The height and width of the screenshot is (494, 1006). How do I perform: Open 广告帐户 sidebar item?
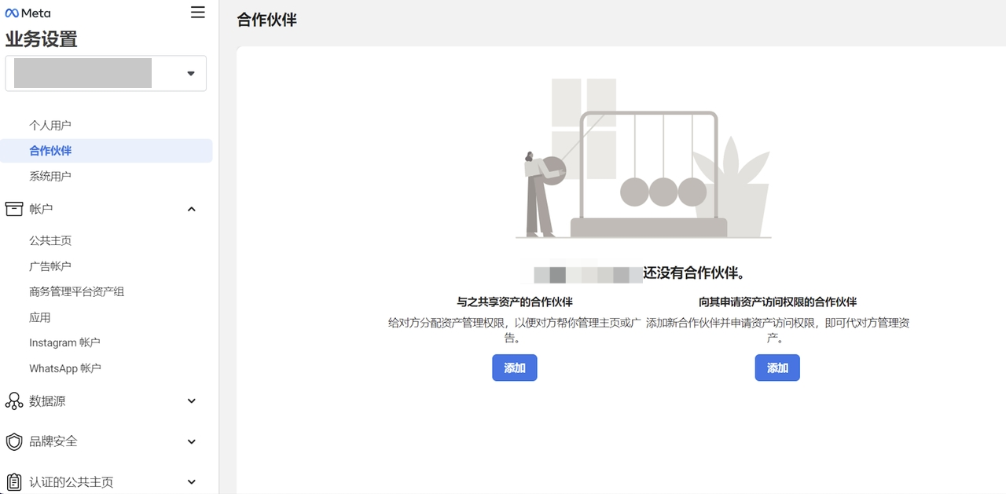(50, 266)
